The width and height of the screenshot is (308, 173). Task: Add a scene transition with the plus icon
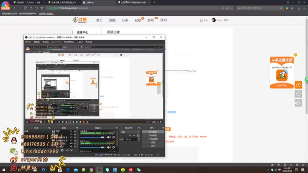coord(130,136)
